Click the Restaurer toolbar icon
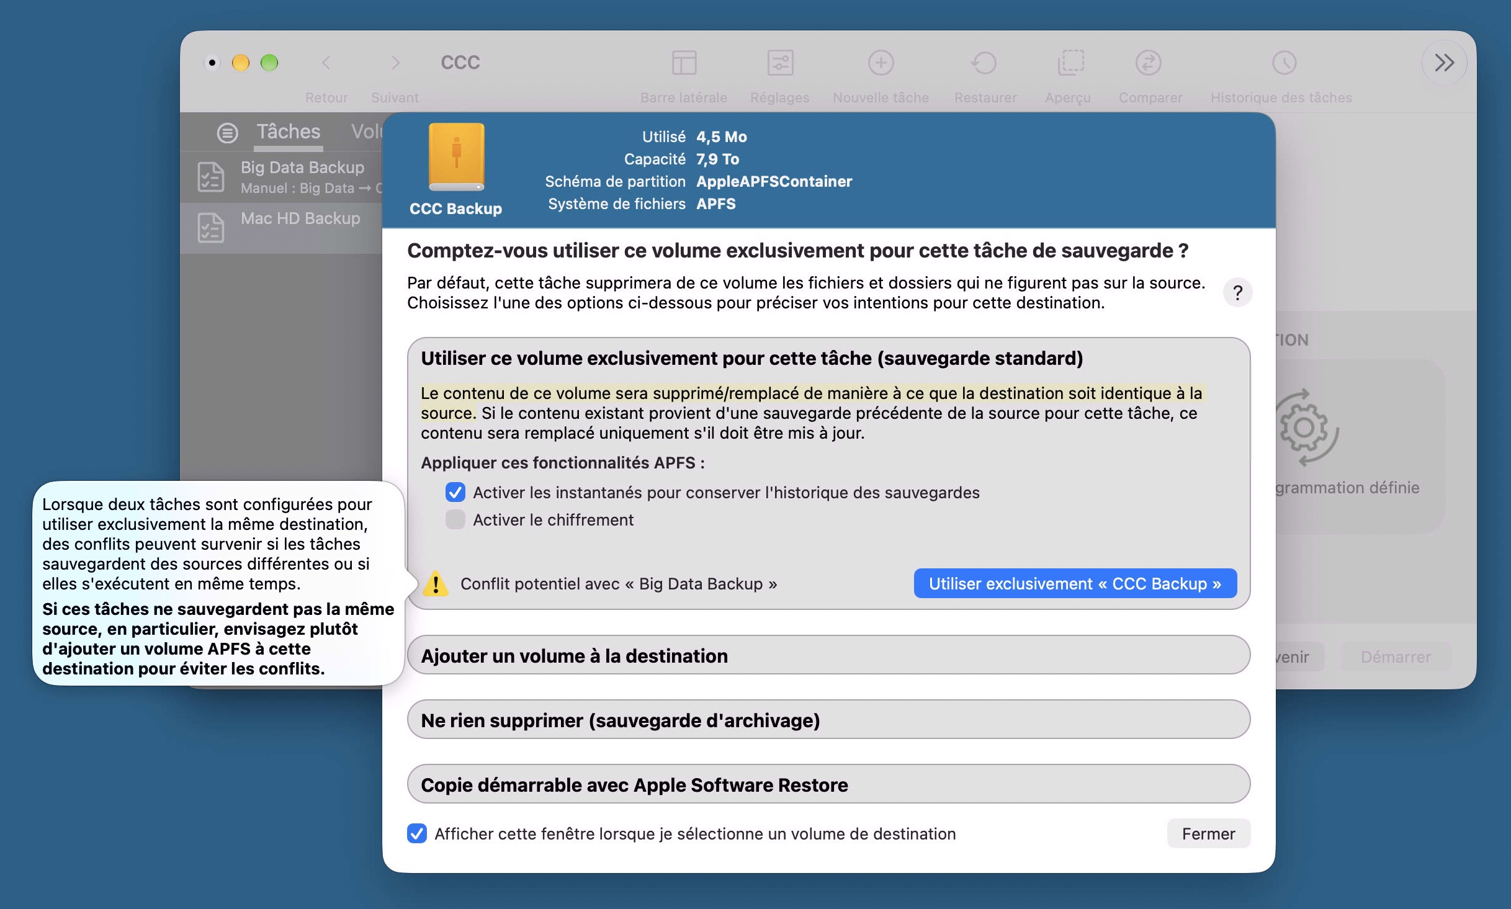 (985, 63)
